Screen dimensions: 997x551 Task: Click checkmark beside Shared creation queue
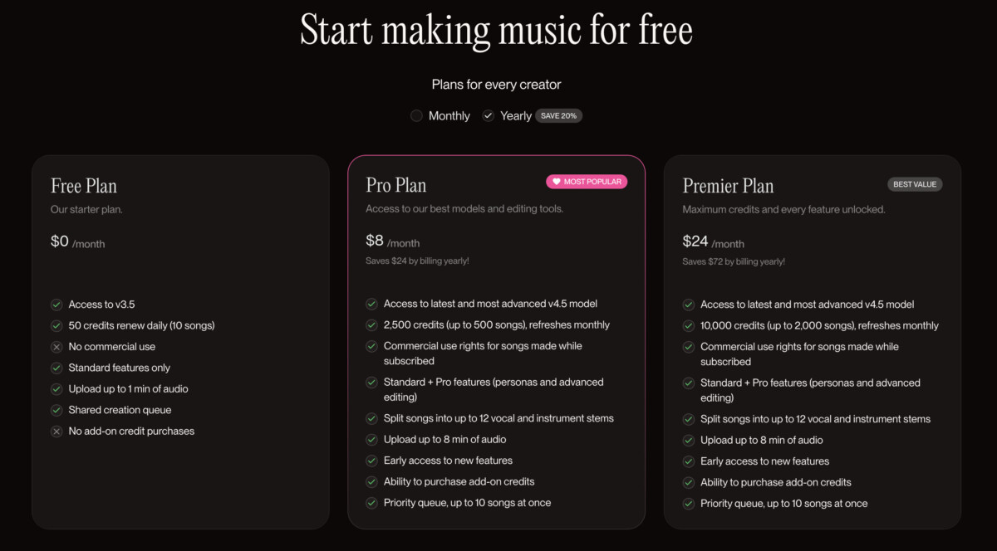(56, 410)
